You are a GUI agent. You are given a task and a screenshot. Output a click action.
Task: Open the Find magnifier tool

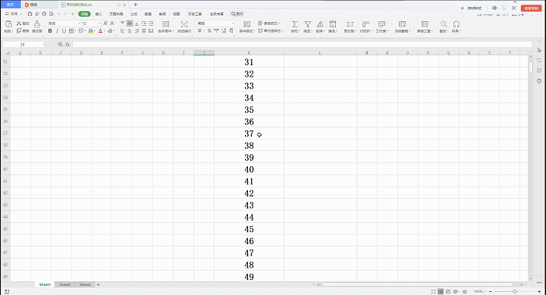[444, 24]
